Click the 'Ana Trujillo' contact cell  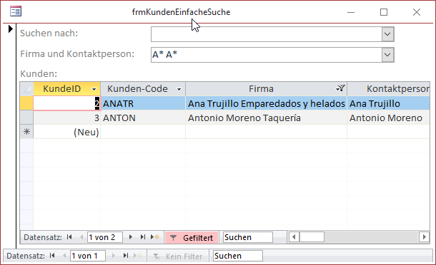388,103
